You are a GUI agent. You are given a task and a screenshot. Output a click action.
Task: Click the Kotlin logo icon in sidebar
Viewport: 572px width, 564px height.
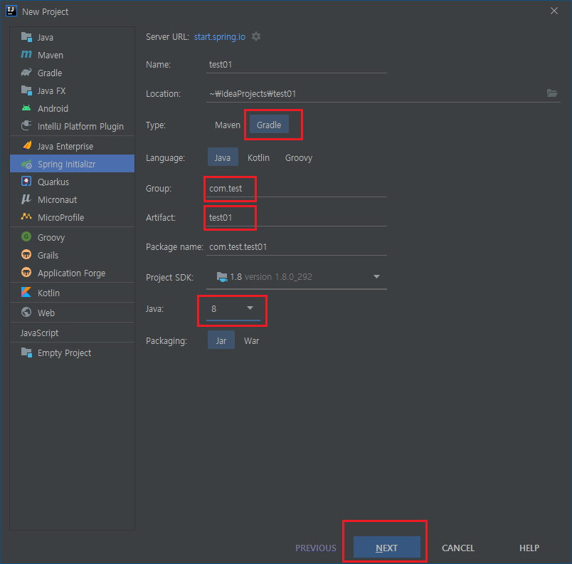[x=26, y=293]
